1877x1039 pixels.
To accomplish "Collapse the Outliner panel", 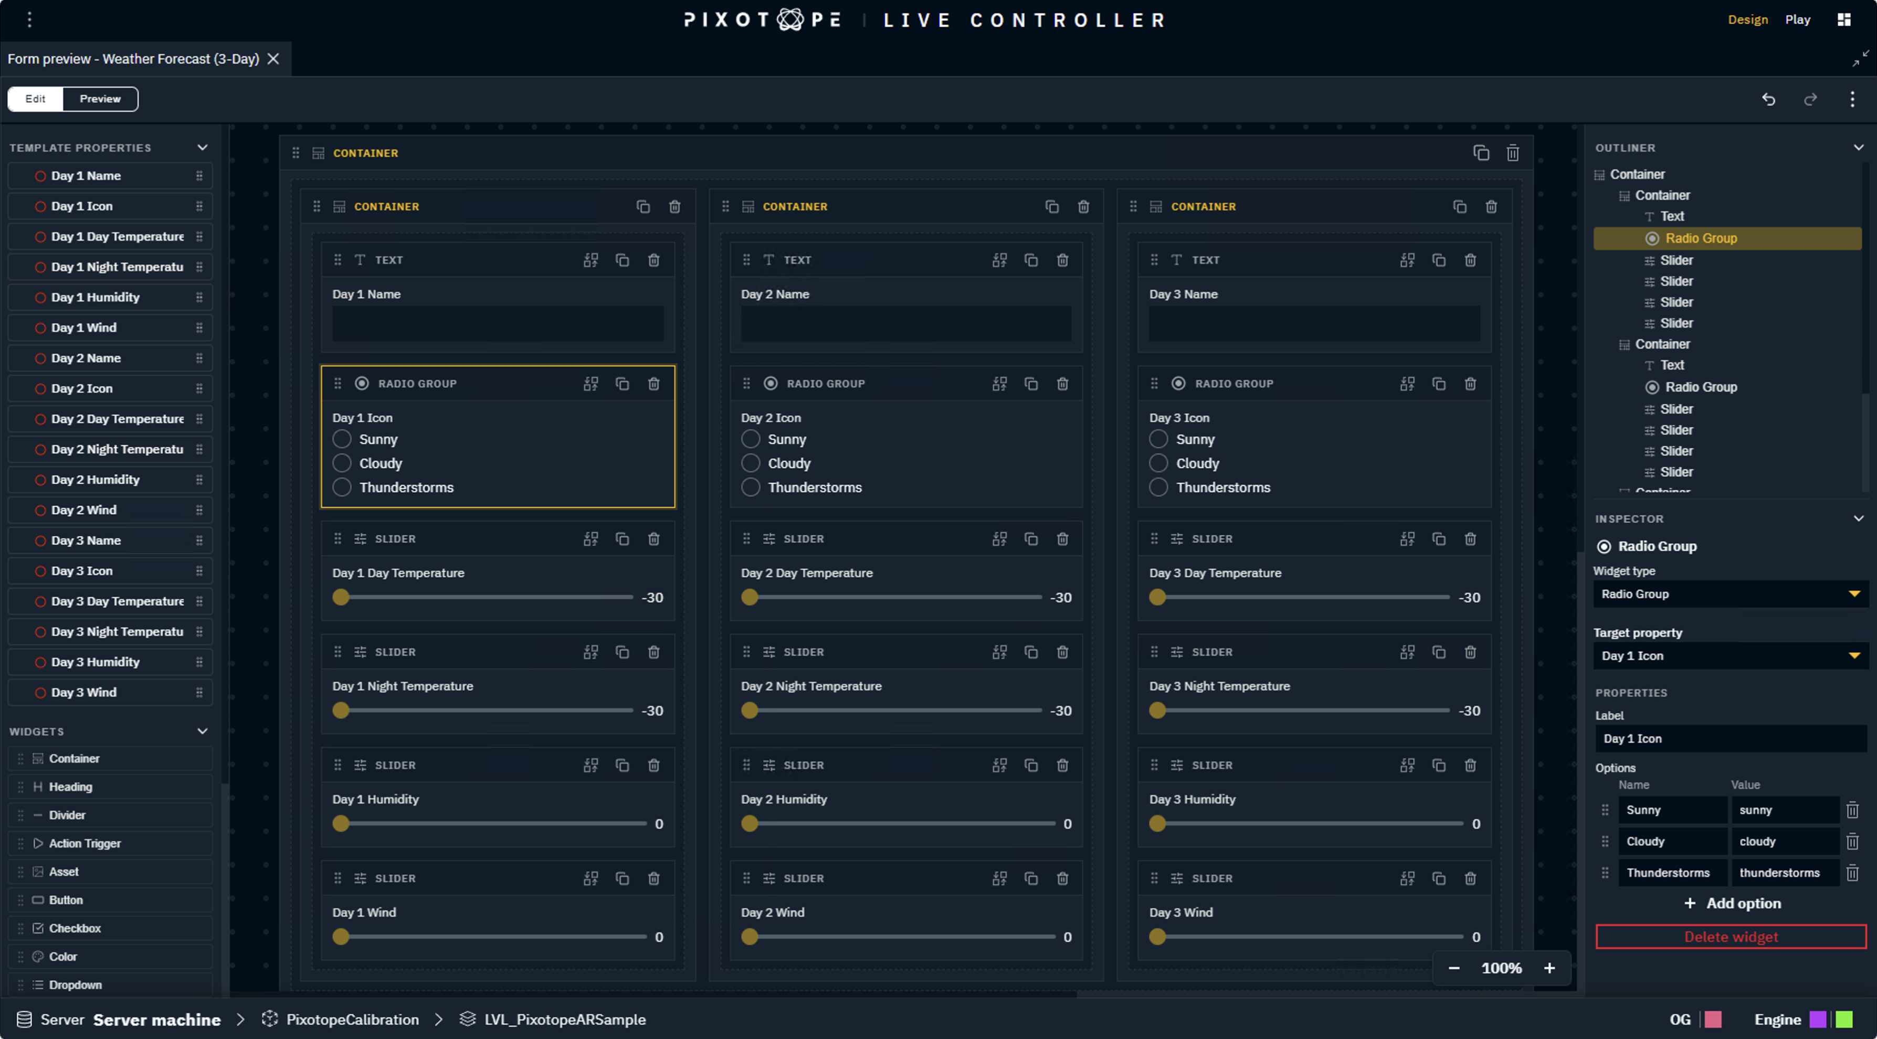I will [x=1859, y=148].
